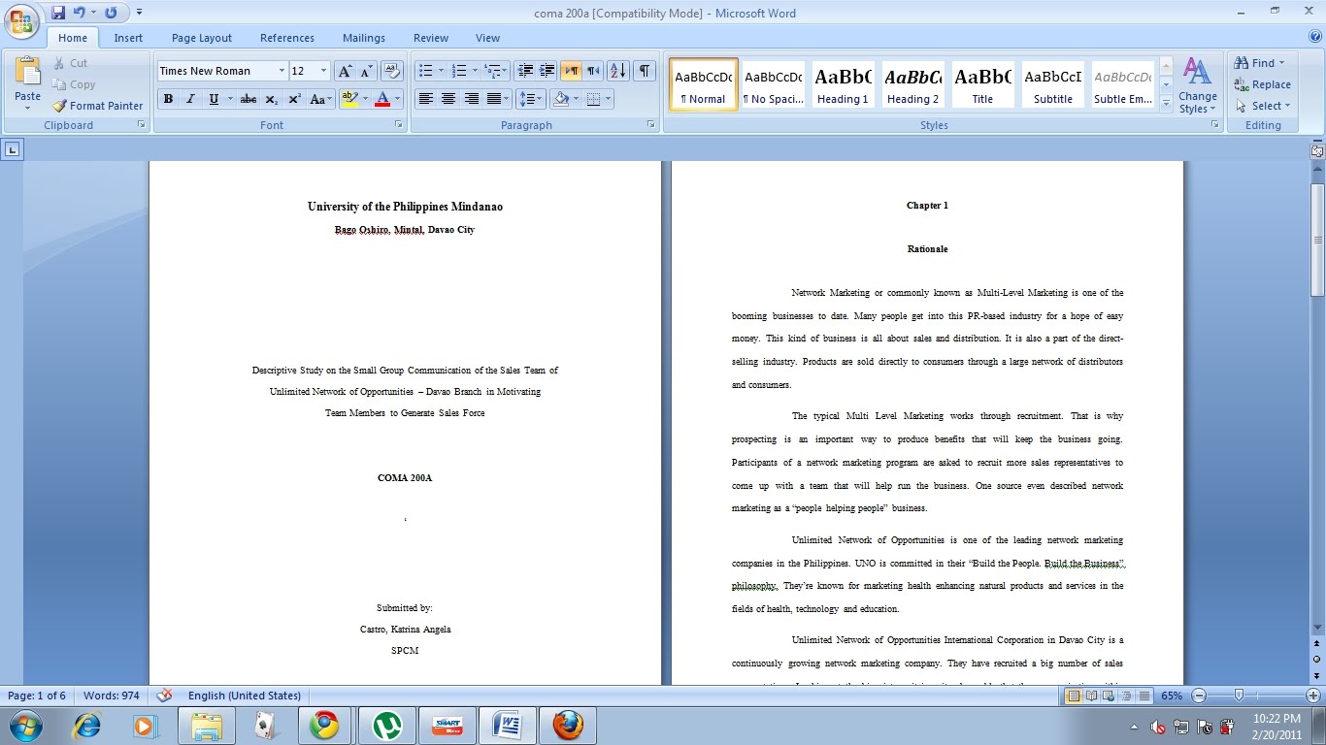Click the Words: 974 count
This screenshot has width=1326, height=745.
coord(111,696)
